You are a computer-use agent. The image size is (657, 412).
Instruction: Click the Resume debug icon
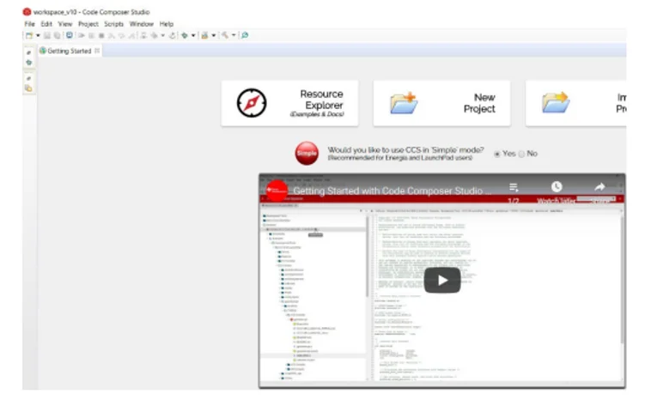82,35
